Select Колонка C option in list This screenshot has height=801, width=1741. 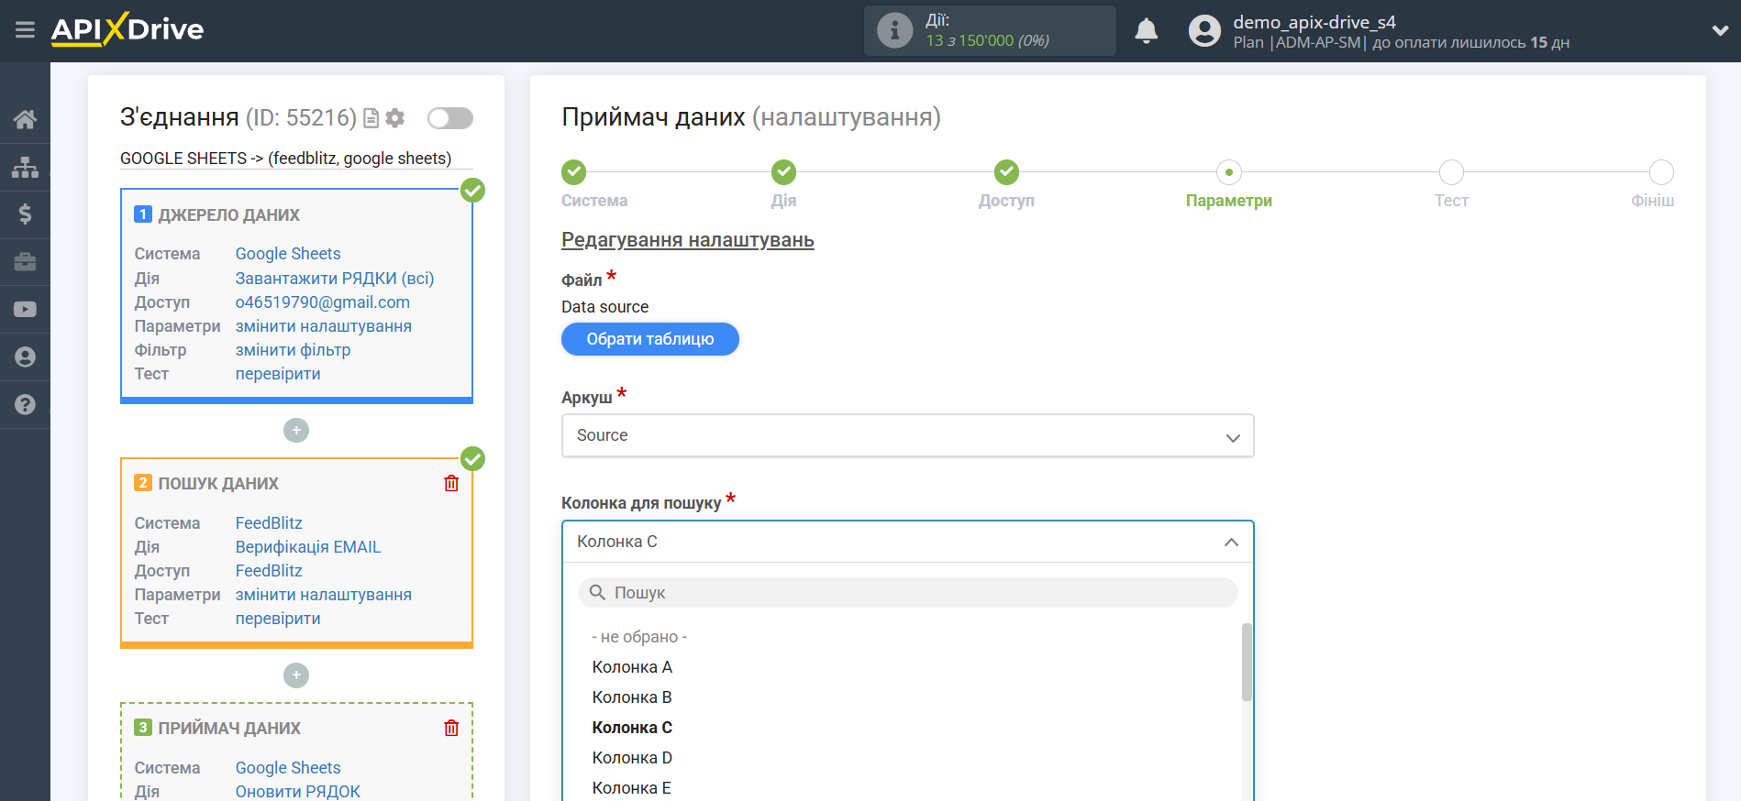[x=632, y=728]
